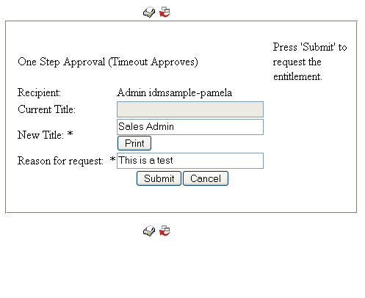Focus the Reason for request text field
The height and width of the screenshot is (298, 365).
click(190, 161)
